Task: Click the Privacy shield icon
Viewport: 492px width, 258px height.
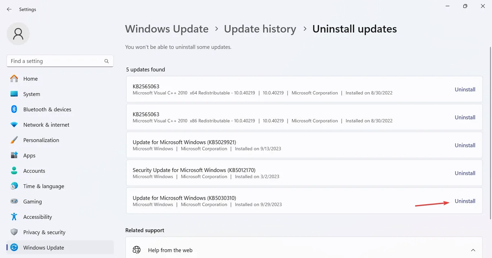Action: [14, 232]
